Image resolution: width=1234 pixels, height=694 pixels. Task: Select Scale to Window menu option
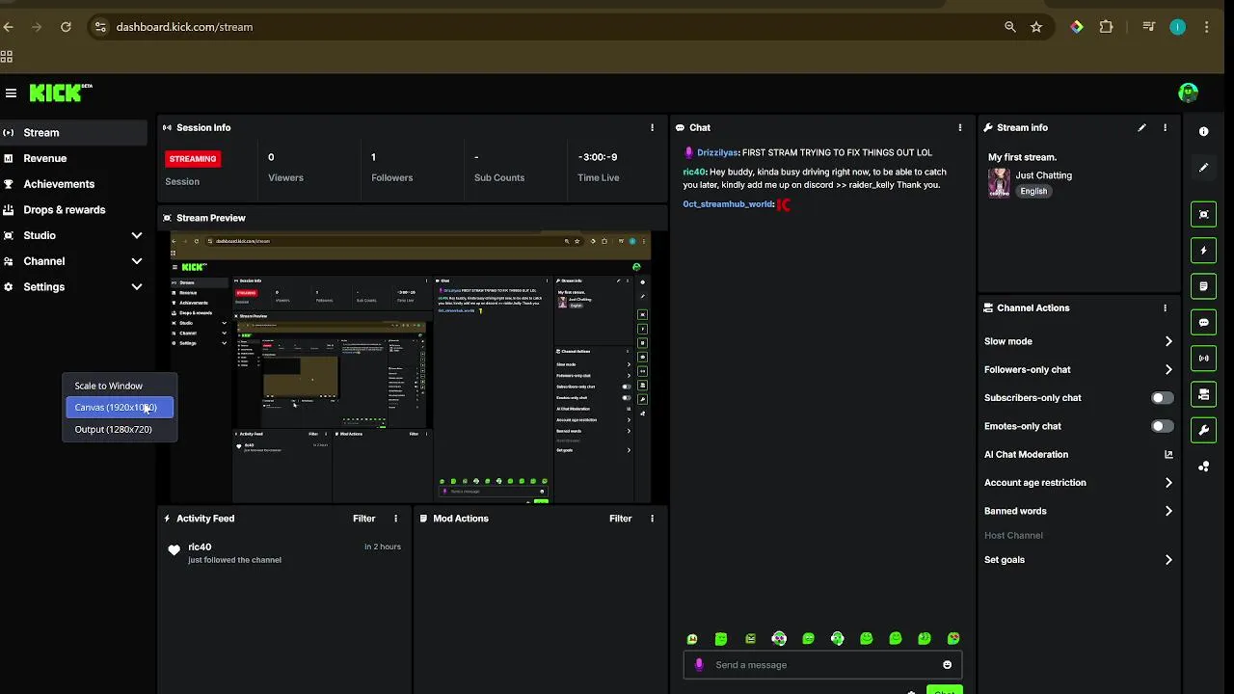tap(120, 386)
